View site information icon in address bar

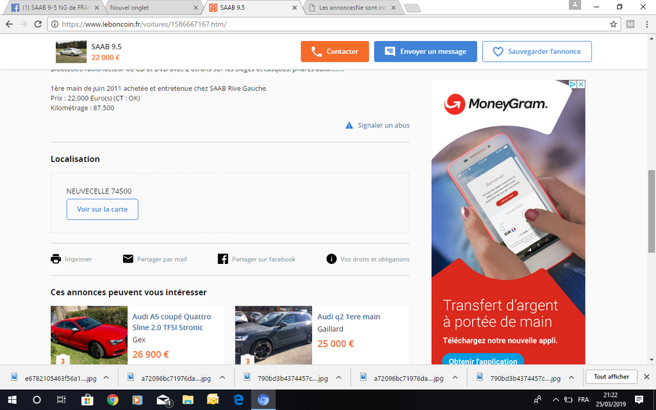pos(54,24)
